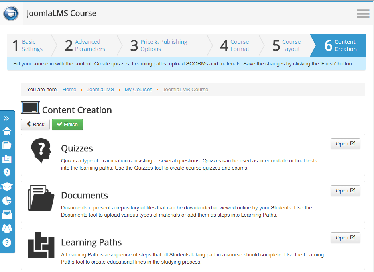Open the Learning Paths tool

pyautogui.click(x=345, y=237)
